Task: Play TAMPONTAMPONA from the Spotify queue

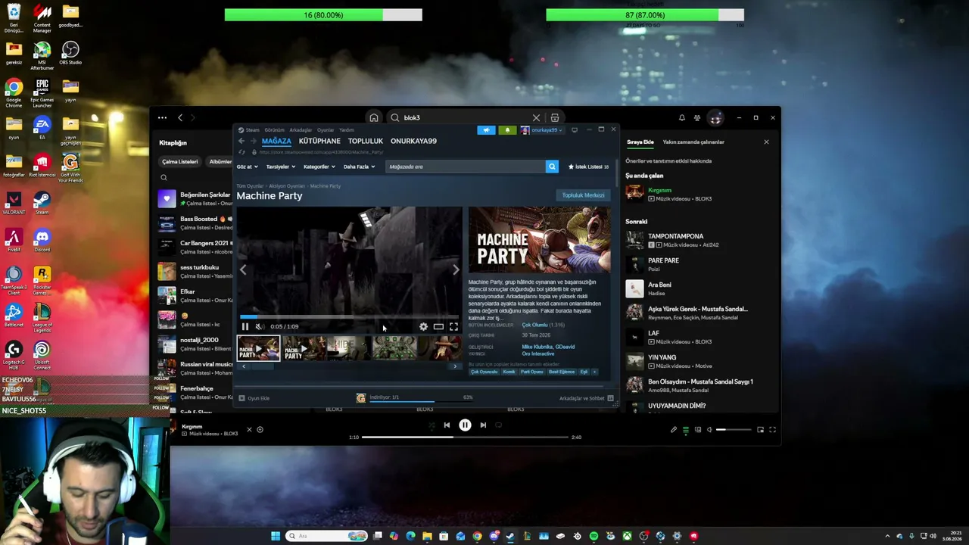Action: click(x=696, y=240)
